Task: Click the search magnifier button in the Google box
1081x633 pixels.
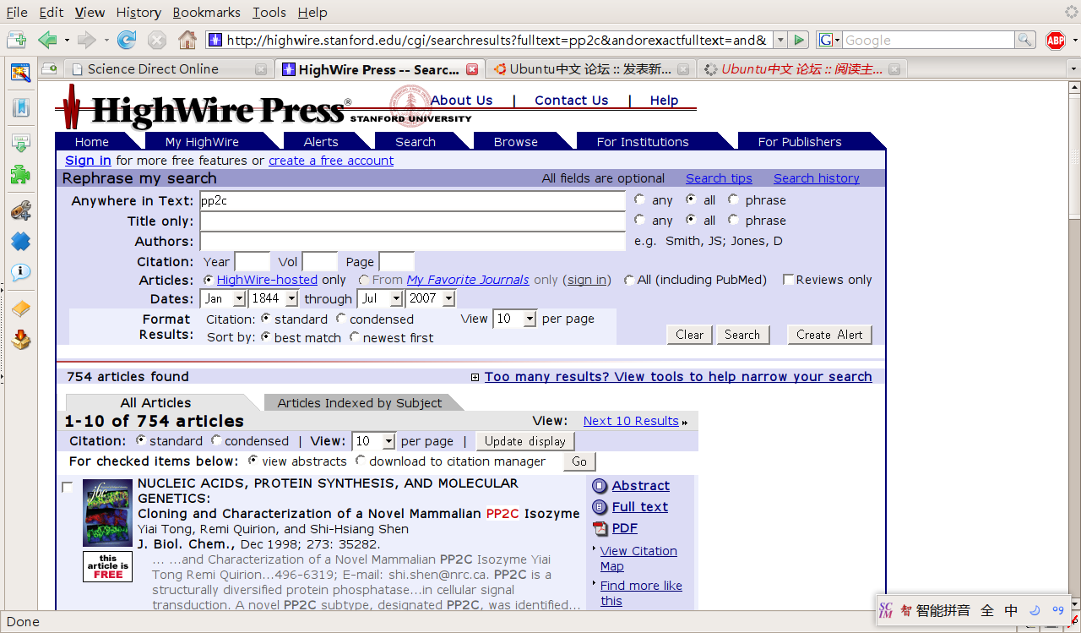Action: coord(1024,40)
